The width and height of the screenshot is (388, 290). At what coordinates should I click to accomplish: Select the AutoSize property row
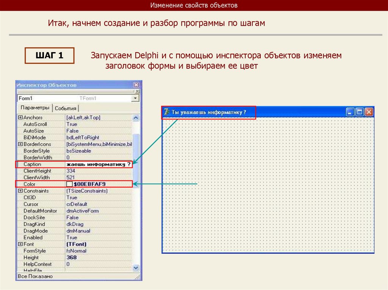pos(75,131)
